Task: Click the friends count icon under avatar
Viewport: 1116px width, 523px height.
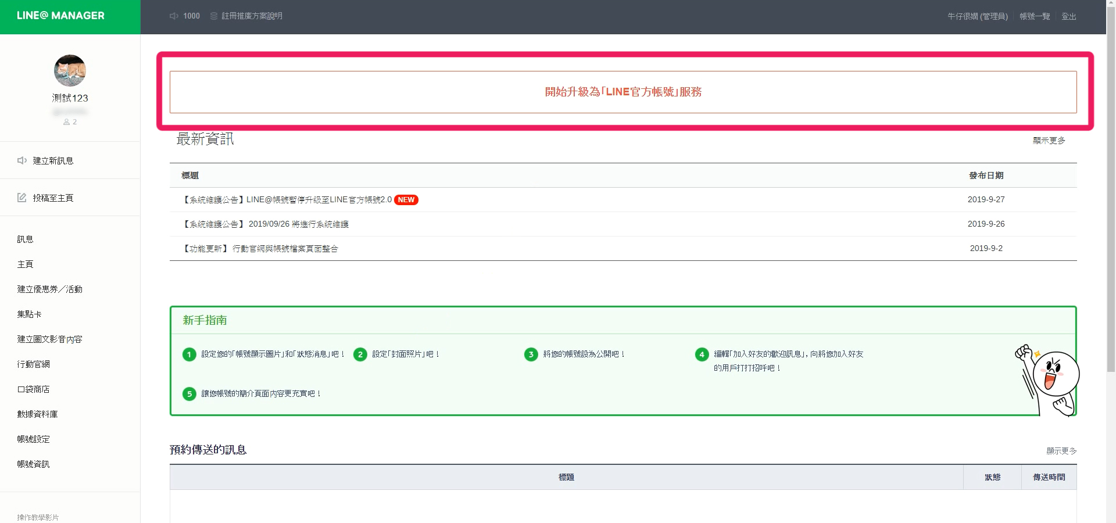Action: coord(67,122)
